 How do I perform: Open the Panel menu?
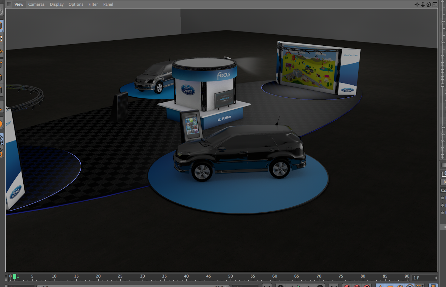(x=108, y=4)
